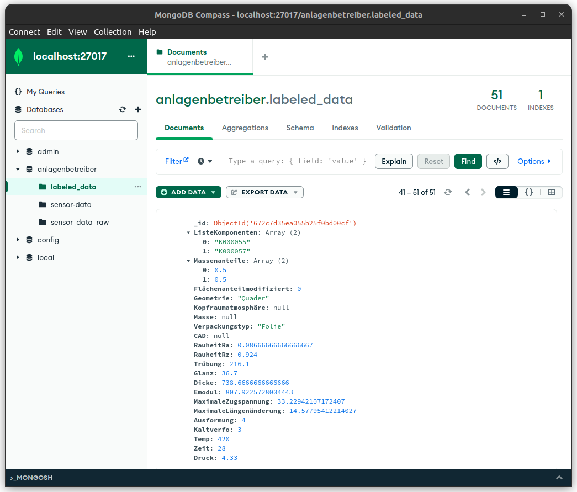Open a new tab with the plus icon
The height and width of the screenshot is (492, 577).
265,57
